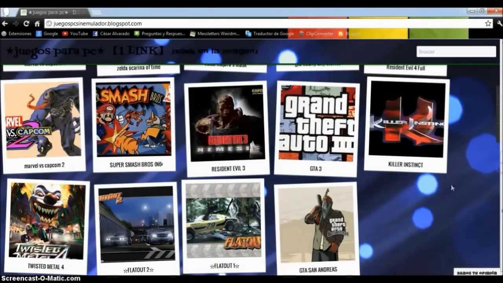This screenshot has width=503, height=283.
Task: Click the 'SUPER SMASH BROS N64' caption
Action: point(136,165)
